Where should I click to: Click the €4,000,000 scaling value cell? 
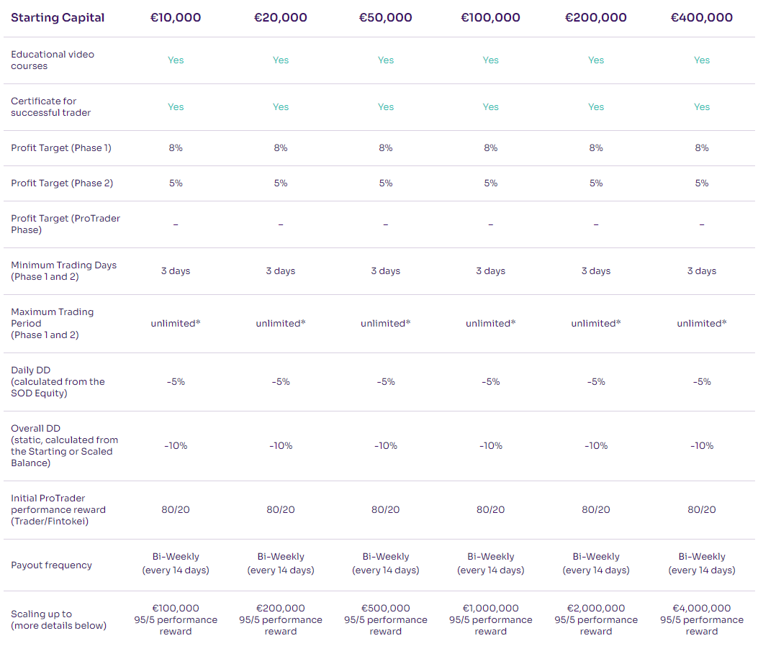pyautogui.click(x=701, y=619)
